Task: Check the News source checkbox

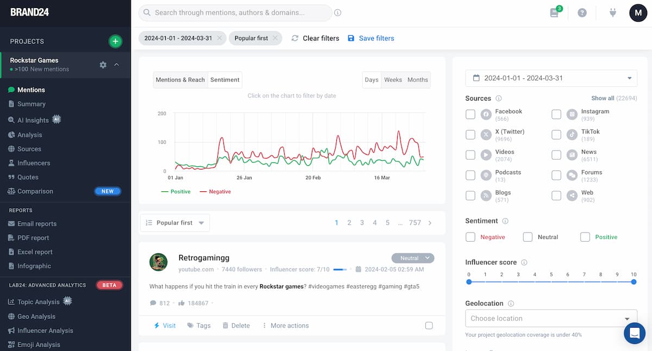Action: coord(556,155)
